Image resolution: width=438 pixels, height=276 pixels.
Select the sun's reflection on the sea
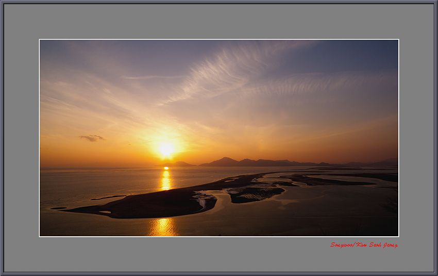(165, 181)
